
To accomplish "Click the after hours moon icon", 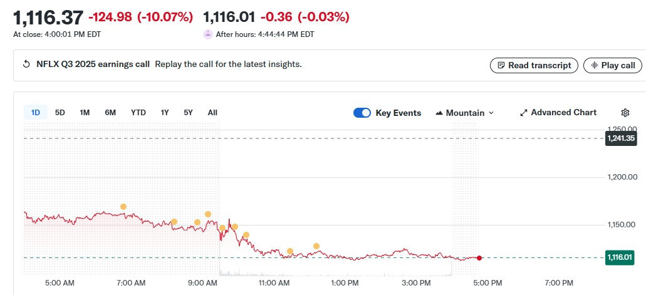I will 208,34.
